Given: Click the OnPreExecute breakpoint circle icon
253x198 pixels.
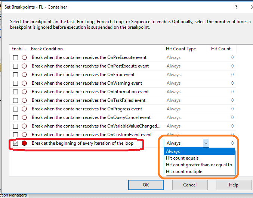Looking at the screenshot, I should 24,57.
